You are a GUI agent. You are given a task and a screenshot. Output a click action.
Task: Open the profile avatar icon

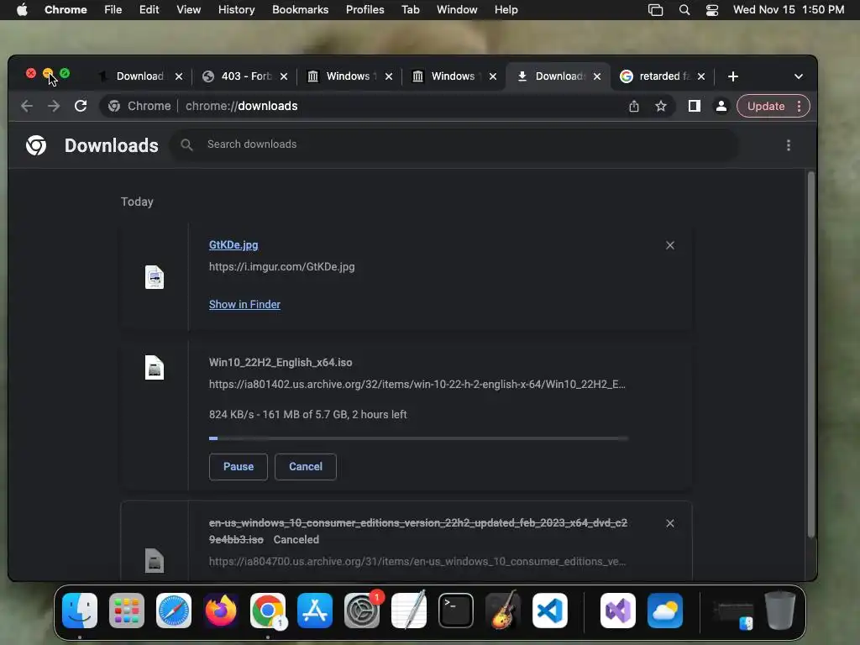(x=721, y=106)
